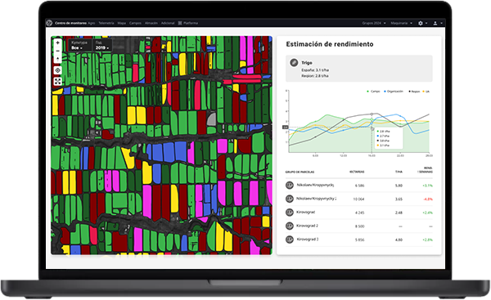Open the Maquinaria dropdown

click(402, 23)
